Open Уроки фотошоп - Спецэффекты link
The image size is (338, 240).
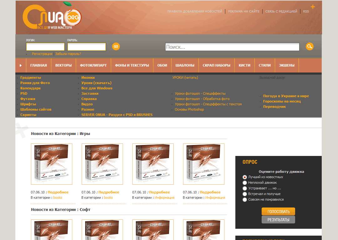(x=200, y=93)
